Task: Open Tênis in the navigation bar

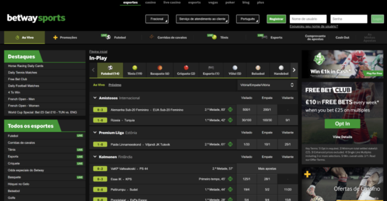Action: click(218, 37)
